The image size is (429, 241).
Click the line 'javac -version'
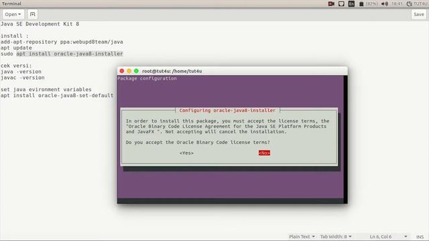pos(22,78)
